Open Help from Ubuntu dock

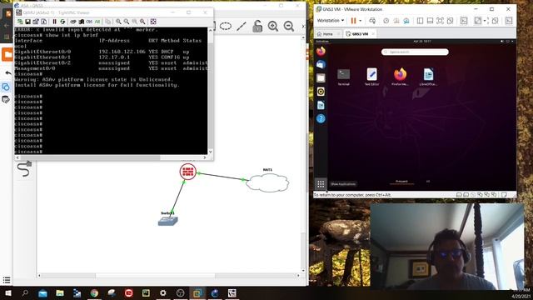click(321, 118)
